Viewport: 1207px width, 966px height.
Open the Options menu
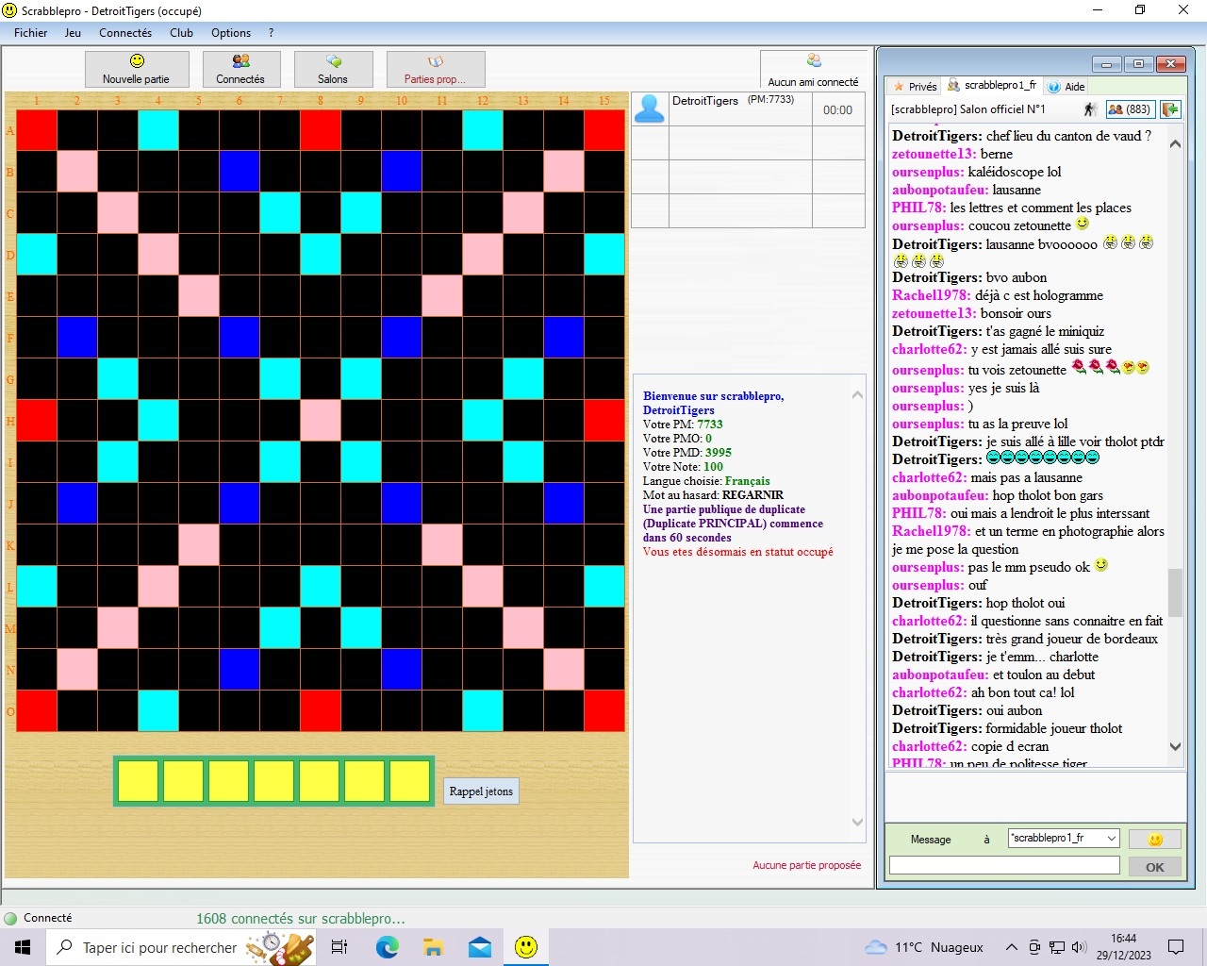[231, 33]
